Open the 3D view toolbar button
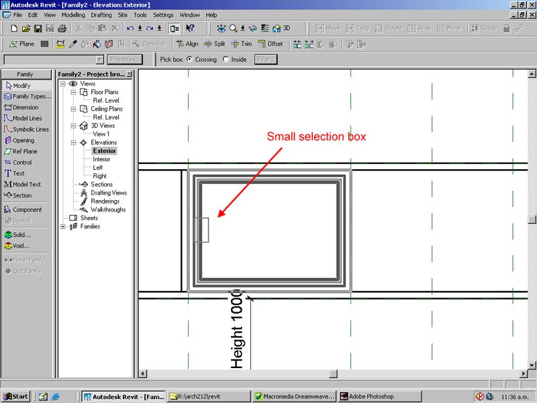The image size is (537, 403). tap(281, 28)
